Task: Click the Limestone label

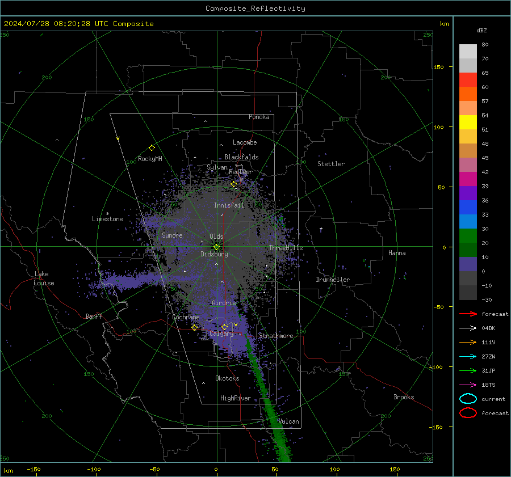Action: point(107,219)
